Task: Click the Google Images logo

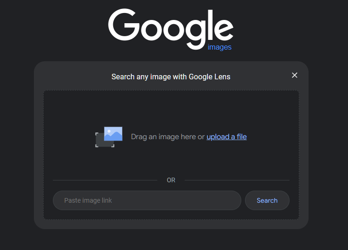Action: tap(171, 30)
